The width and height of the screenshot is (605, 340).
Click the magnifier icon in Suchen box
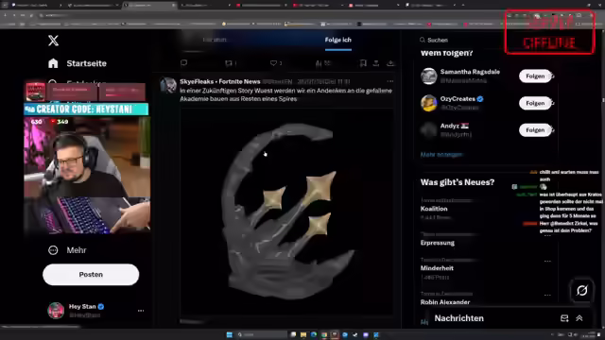pos(423,40)
